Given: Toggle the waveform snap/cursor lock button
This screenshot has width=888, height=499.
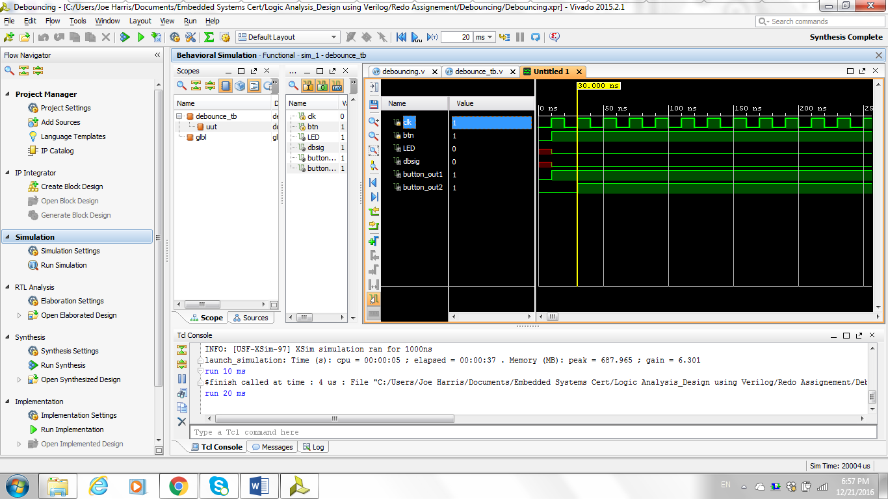Looking at the screenshot, I should [x=374, y=299].
